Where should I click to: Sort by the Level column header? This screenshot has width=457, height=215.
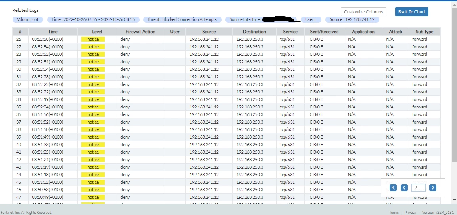[x=97, y=32]
